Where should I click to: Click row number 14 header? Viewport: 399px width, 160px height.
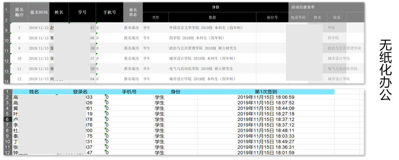coord(6,81)
